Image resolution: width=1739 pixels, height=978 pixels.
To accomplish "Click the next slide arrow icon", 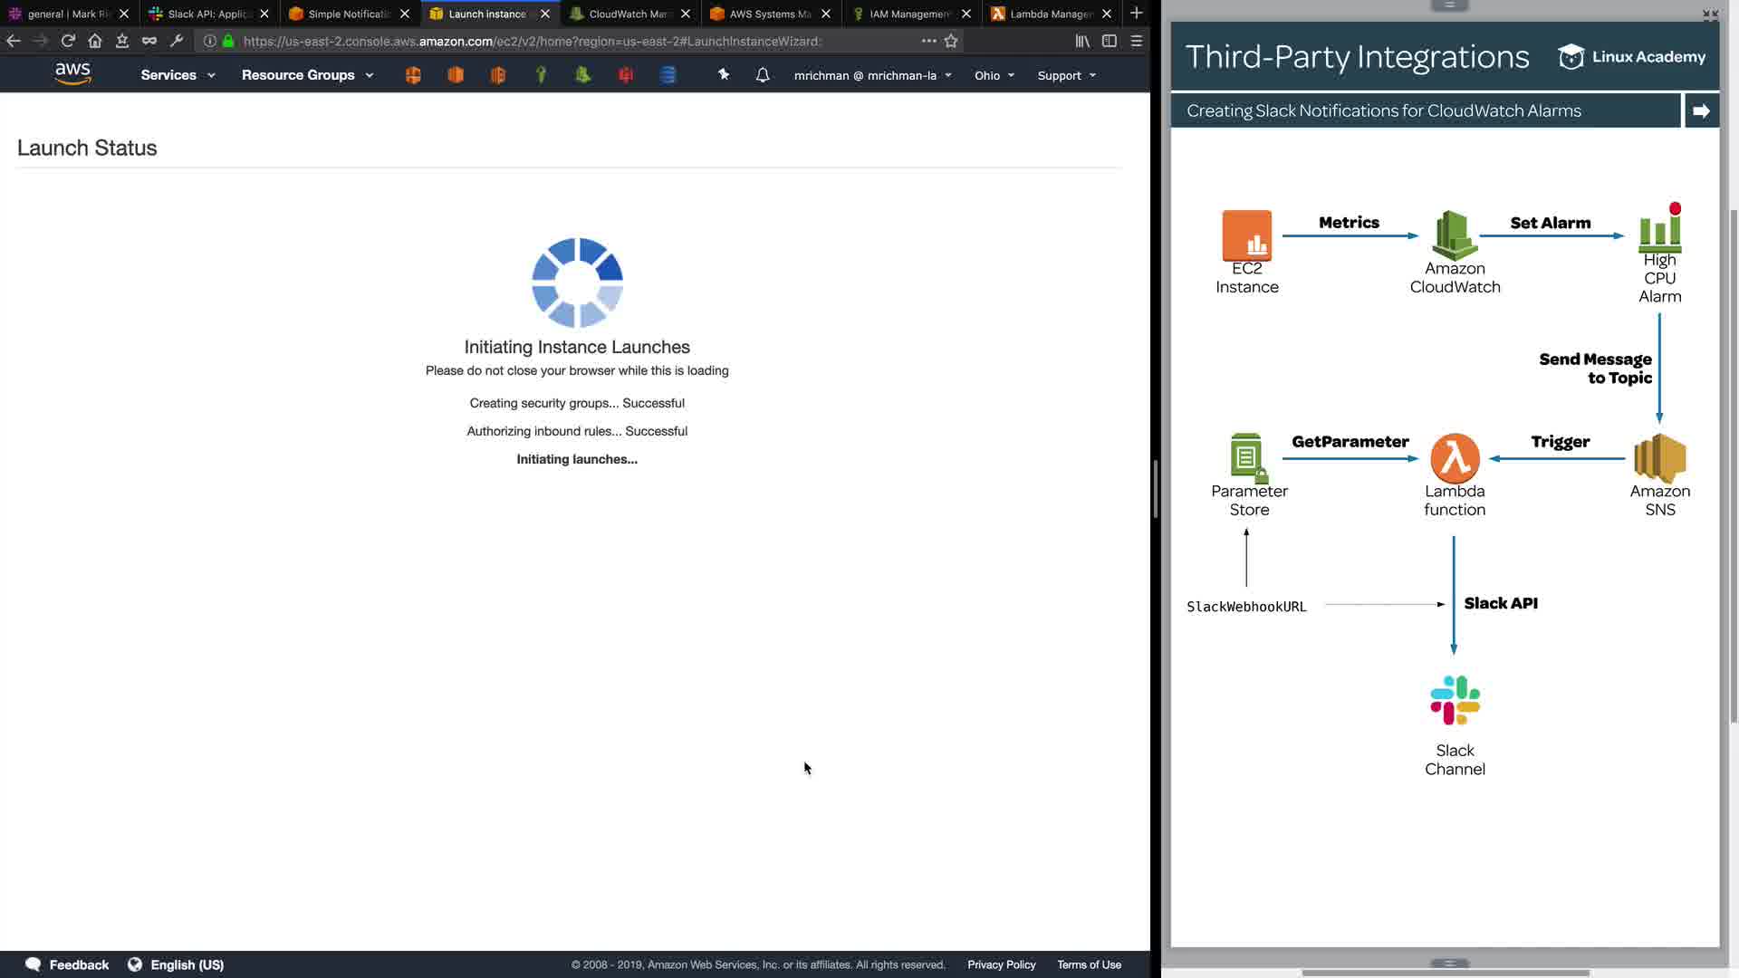I will pyautogui.click(x=1700, y=110).
